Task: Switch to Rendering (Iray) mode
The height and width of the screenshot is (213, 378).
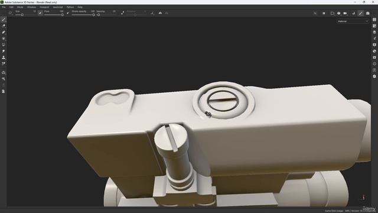Action: click(367, 13)
